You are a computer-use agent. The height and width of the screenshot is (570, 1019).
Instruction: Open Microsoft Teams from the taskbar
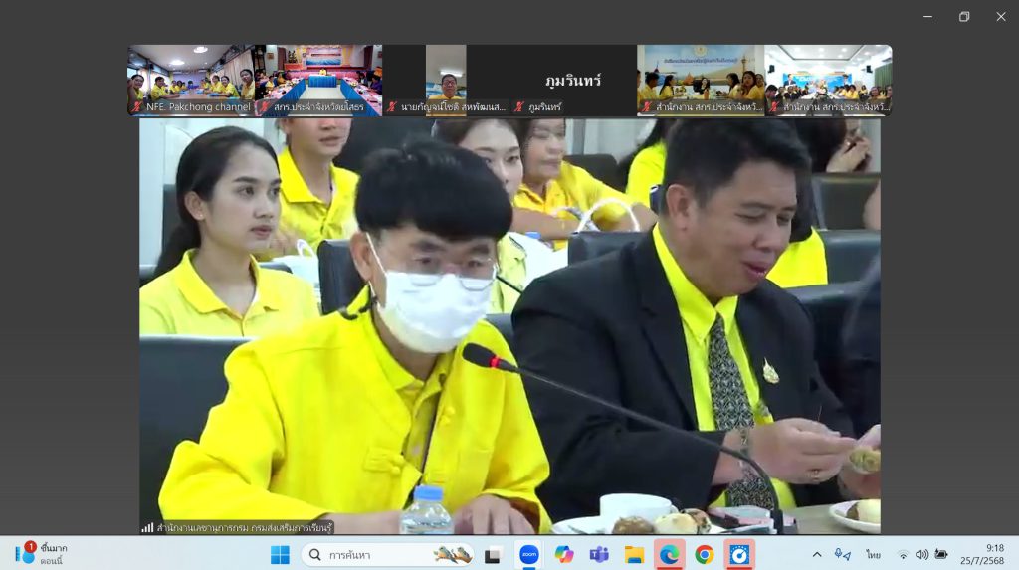[x=599, y=554]
